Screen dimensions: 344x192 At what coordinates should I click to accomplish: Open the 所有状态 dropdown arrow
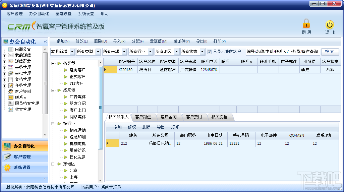(202, 52)
